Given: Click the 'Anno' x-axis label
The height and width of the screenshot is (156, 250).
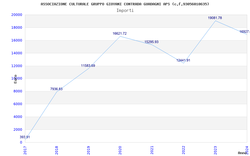Looking at the screenshot, I should tap(242, 153).
